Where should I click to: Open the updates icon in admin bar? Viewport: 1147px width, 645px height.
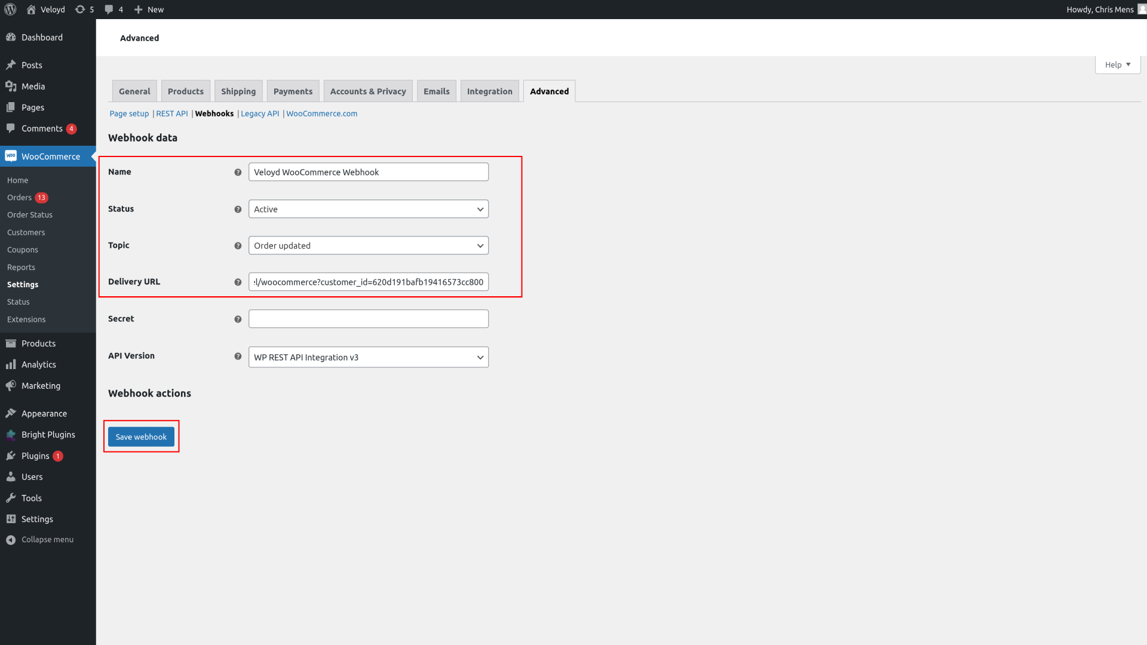tap(80, 10)
